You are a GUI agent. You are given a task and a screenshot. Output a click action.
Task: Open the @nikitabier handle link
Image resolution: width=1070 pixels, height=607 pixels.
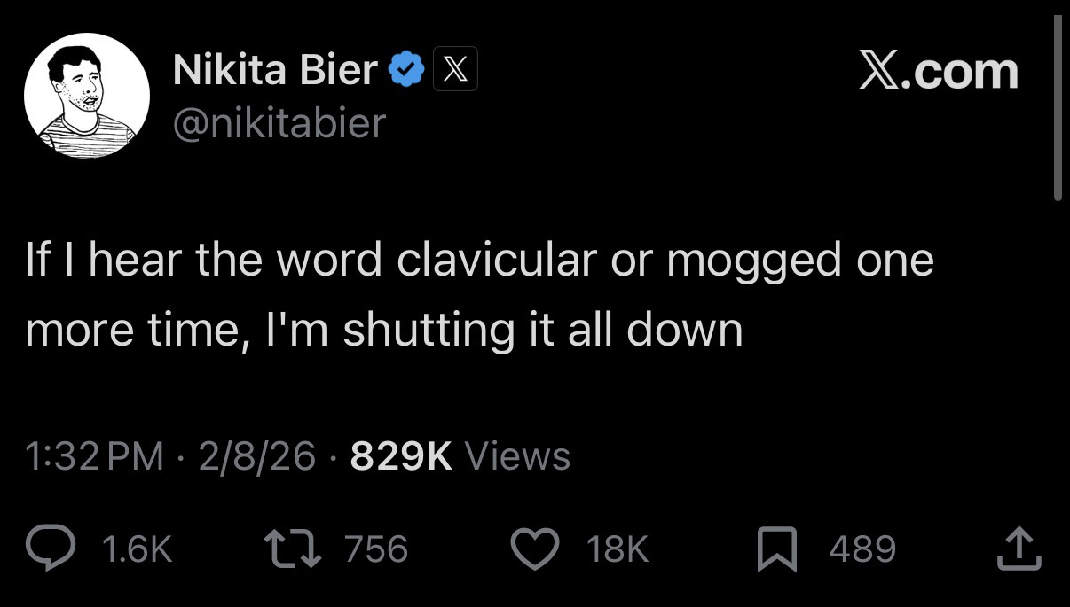pyautogui.click(x=279, y=122)
